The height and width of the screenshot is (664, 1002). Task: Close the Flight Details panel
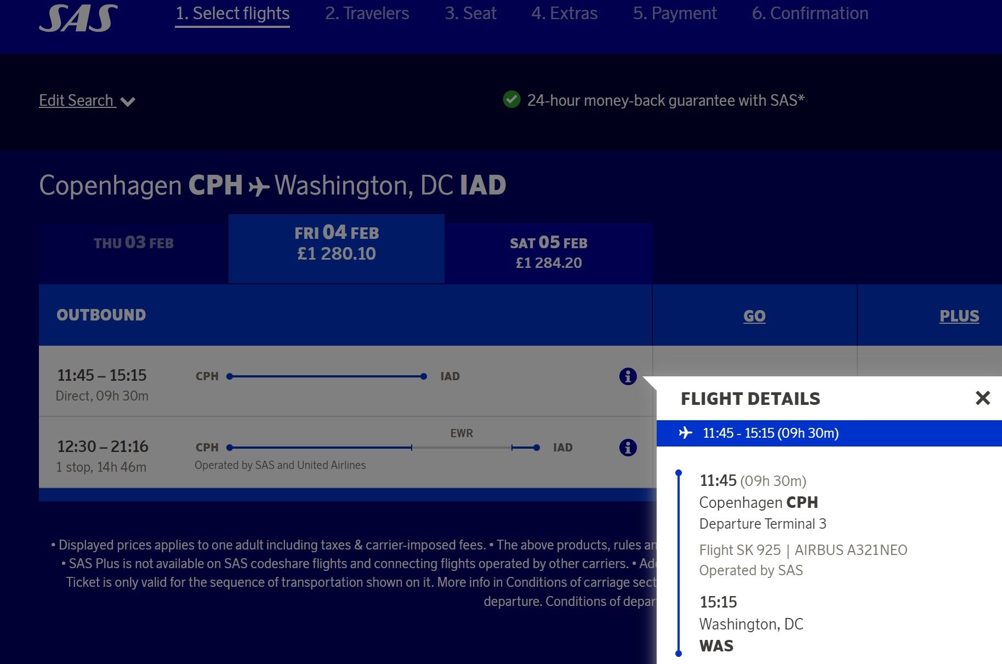tap(982, 398)
